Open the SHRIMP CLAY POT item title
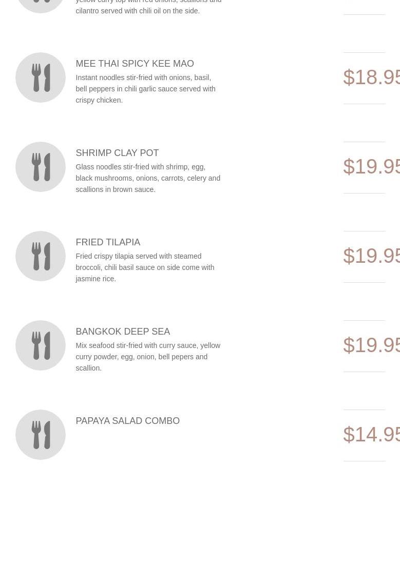Screen dimensions: 400x562 [117, 152]
